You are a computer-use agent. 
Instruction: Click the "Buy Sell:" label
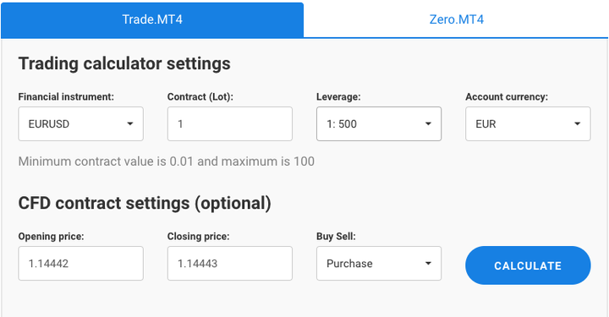coord(336,237)
